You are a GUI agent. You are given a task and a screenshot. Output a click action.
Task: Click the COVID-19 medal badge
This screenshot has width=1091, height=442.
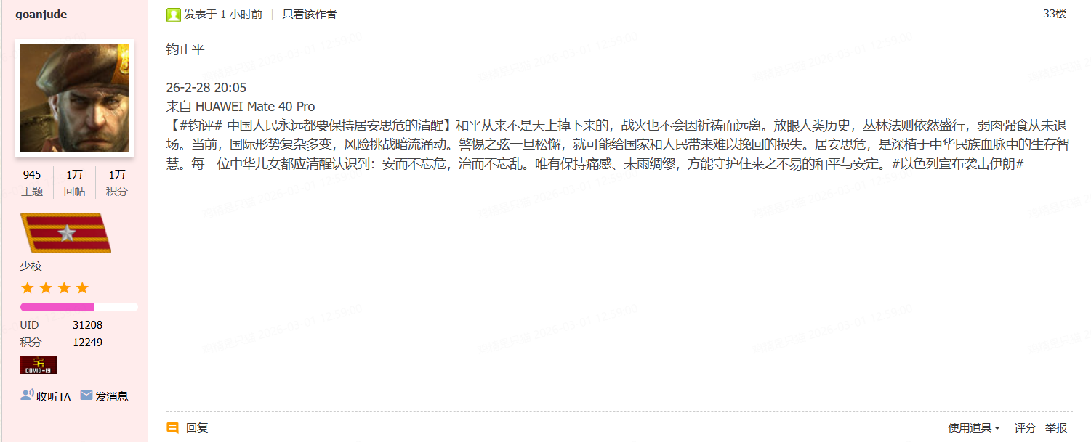click(39, 364)
